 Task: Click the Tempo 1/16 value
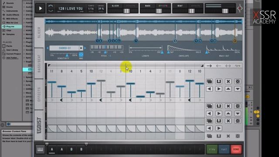tap(91, 9)
